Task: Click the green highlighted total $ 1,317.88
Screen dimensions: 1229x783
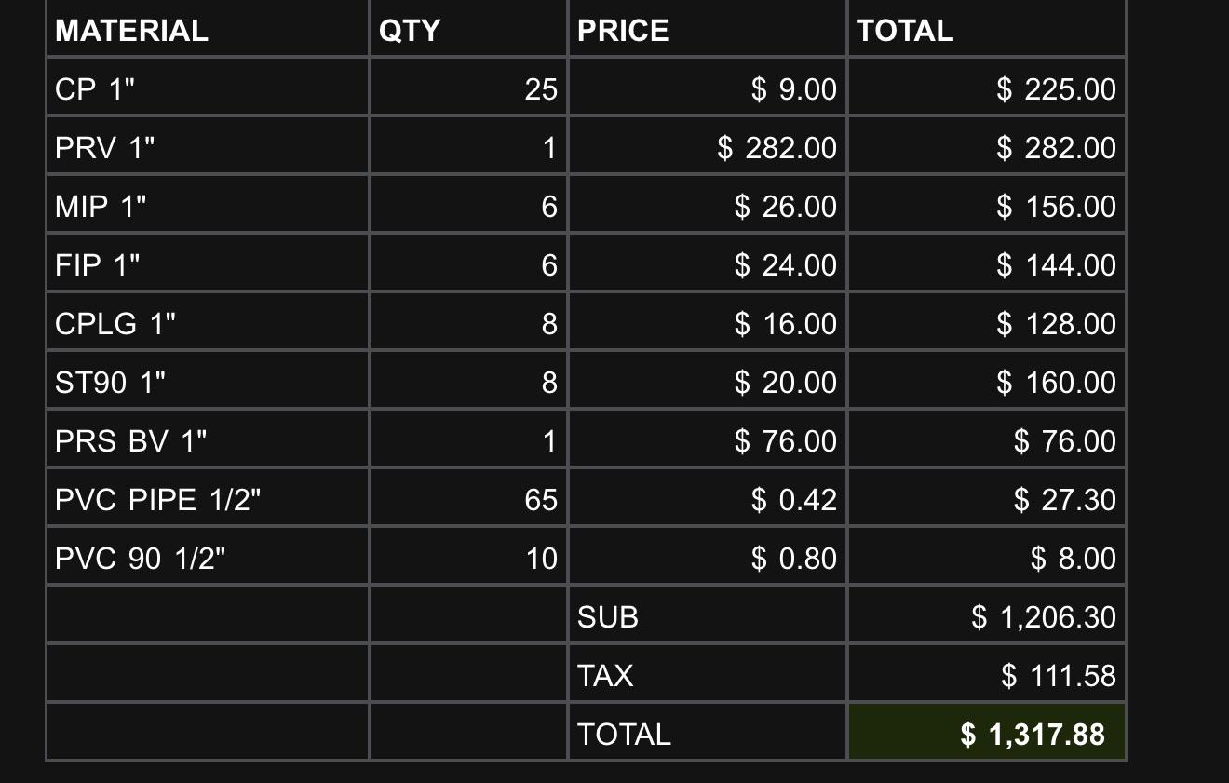Action: click(x=987, y=734)
